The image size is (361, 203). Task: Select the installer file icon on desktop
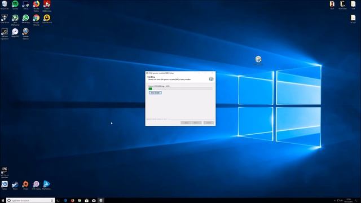pyautogui.click(x=258, y=59)
